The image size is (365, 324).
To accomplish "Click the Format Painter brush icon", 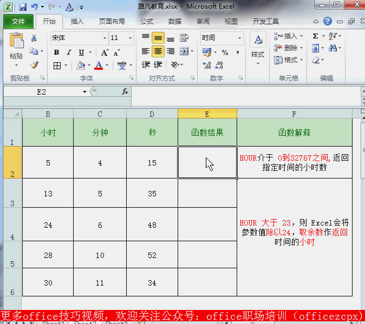I will click(x=34, y=65).
